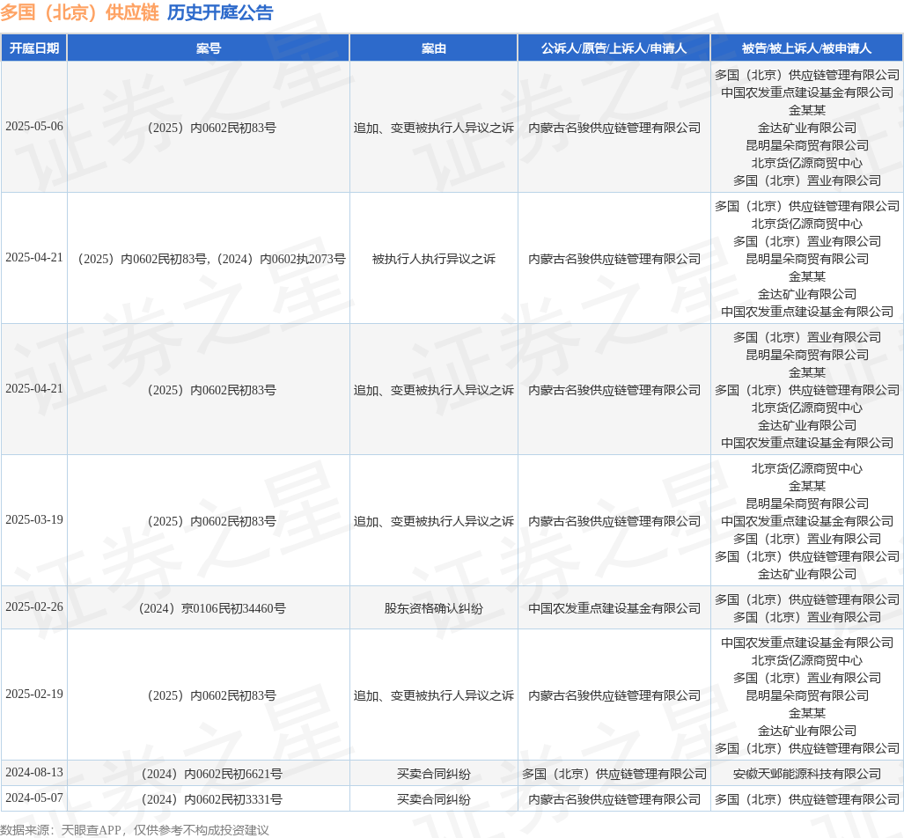
Task: Click case number in the 2025-02-19 row
Action: click(212, 695)
